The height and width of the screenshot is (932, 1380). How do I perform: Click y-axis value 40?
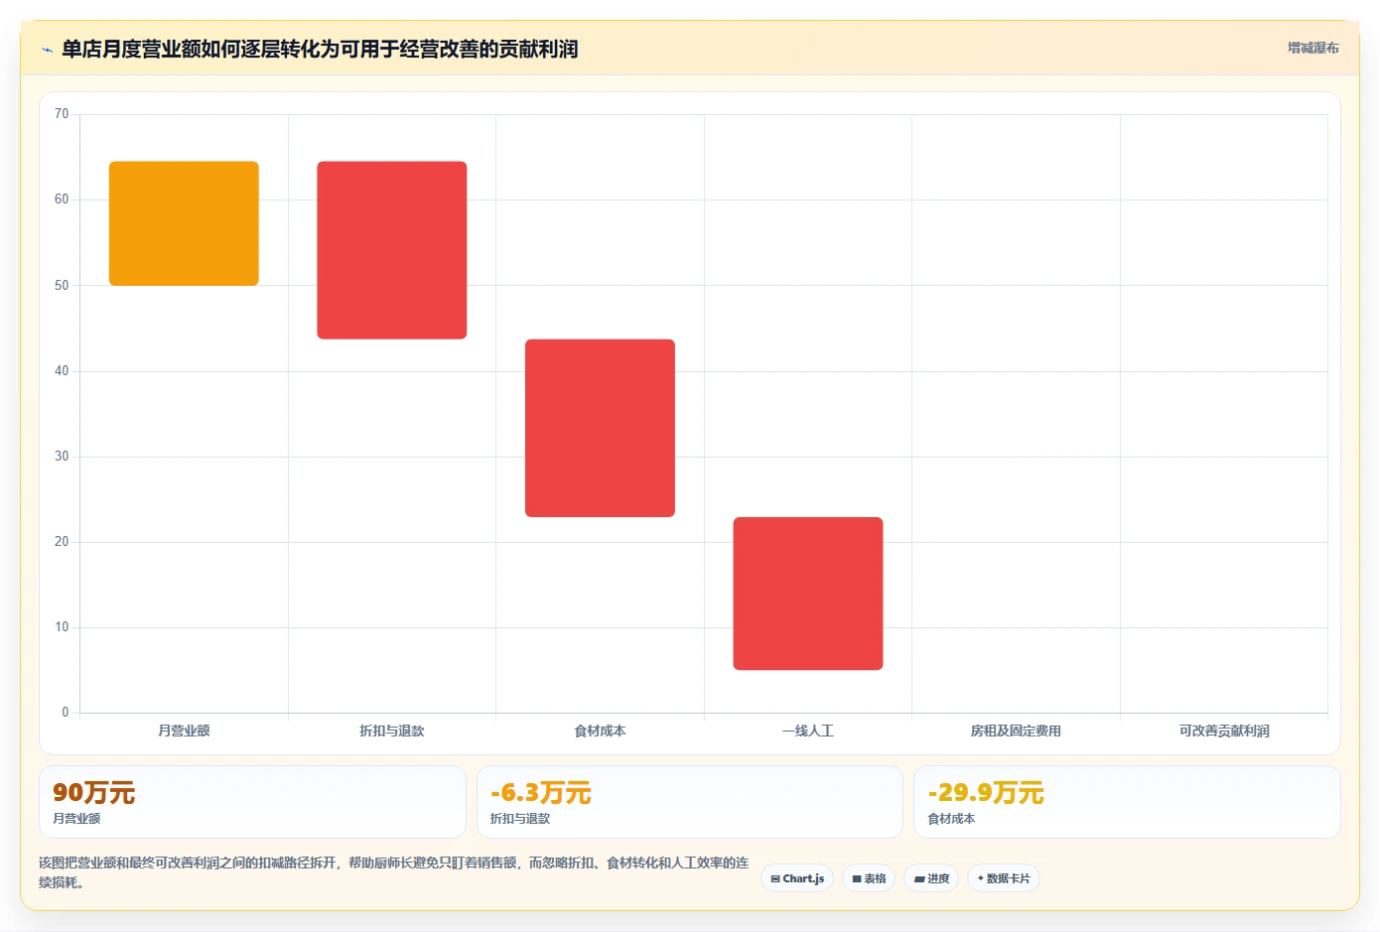[62, 371]
